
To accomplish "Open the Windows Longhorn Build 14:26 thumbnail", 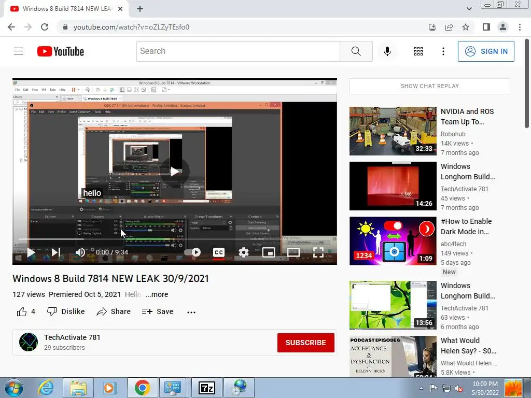I will pos(393,186).
